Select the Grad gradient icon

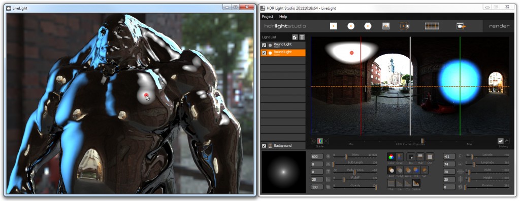399,157
